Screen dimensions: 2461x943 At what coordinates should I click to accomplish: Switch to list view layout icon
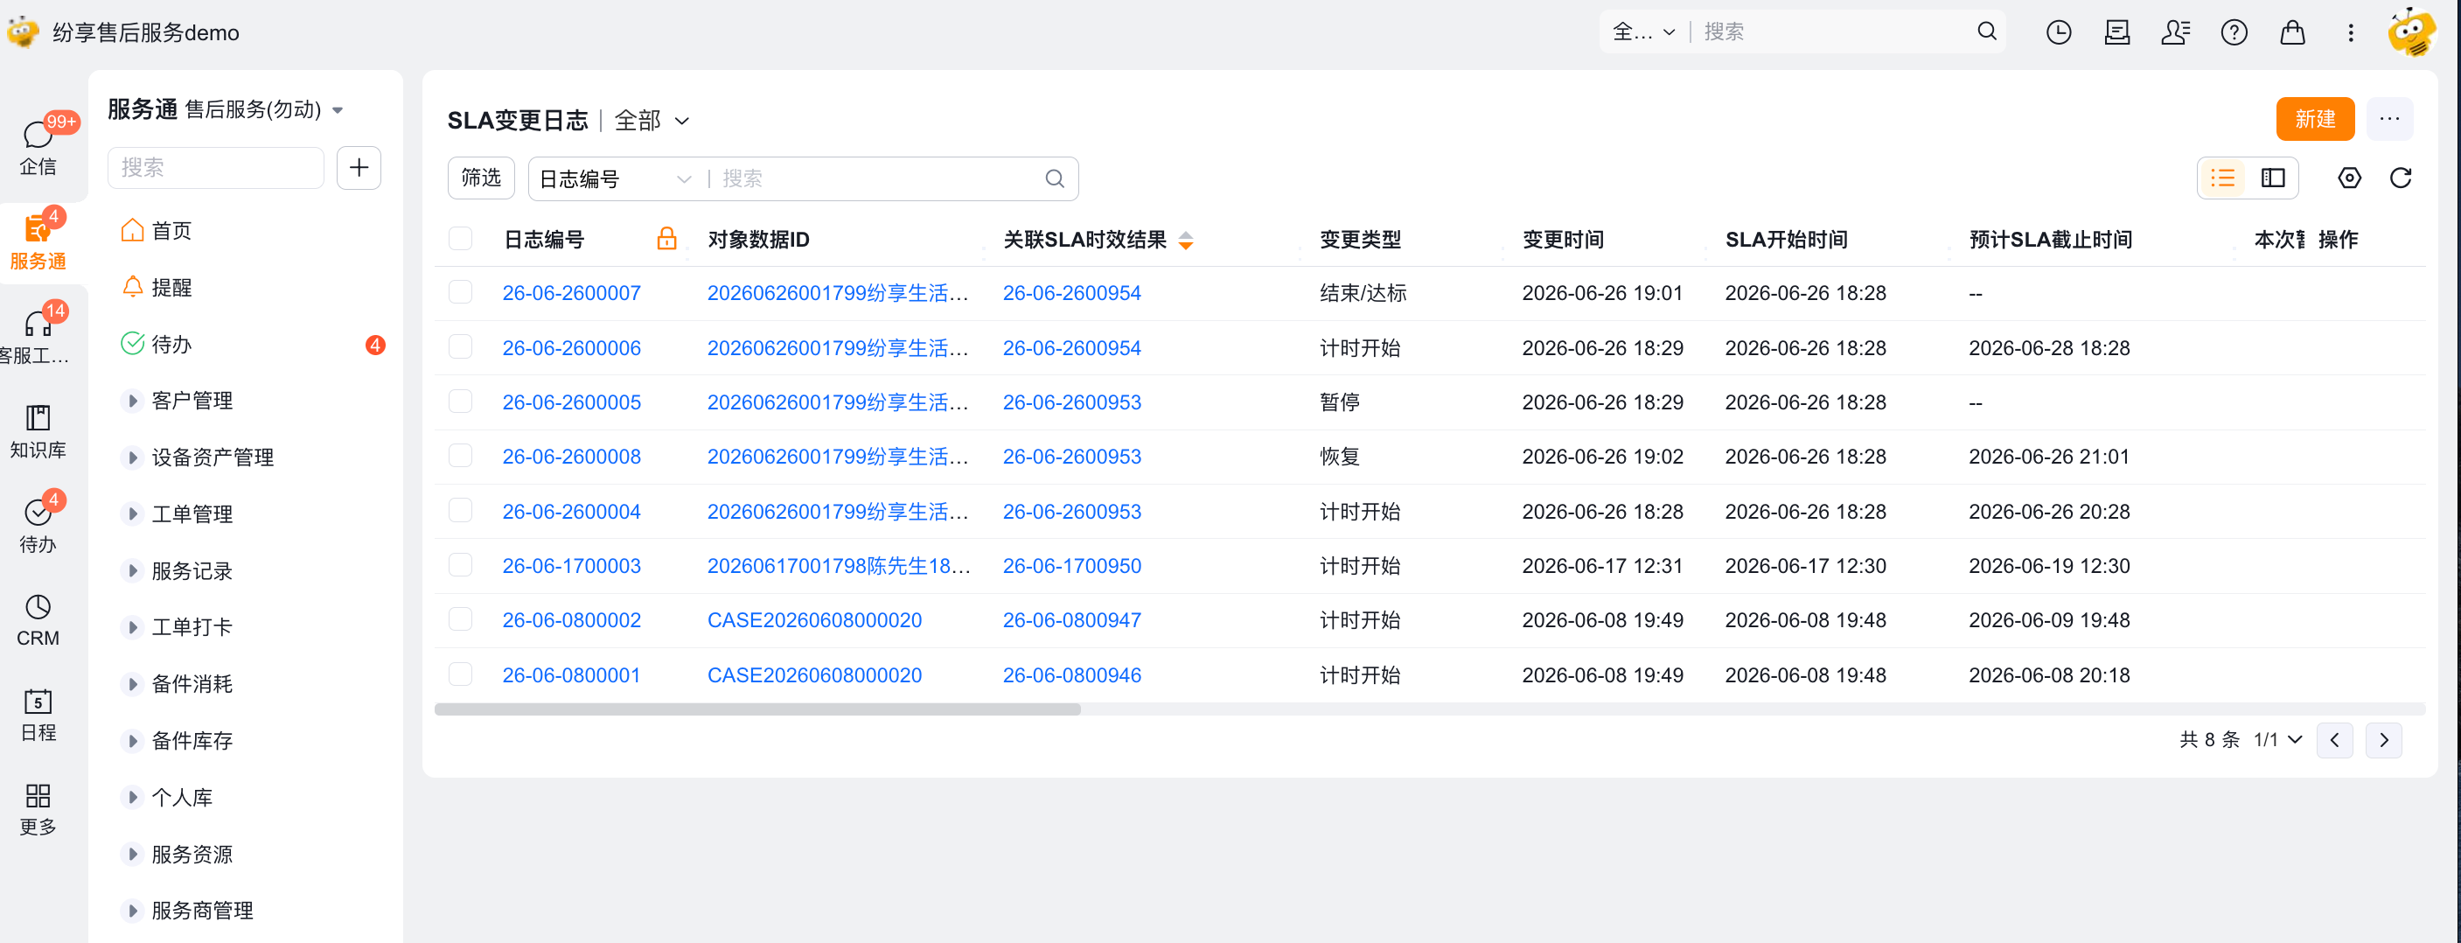click(x=2223, y=178)
